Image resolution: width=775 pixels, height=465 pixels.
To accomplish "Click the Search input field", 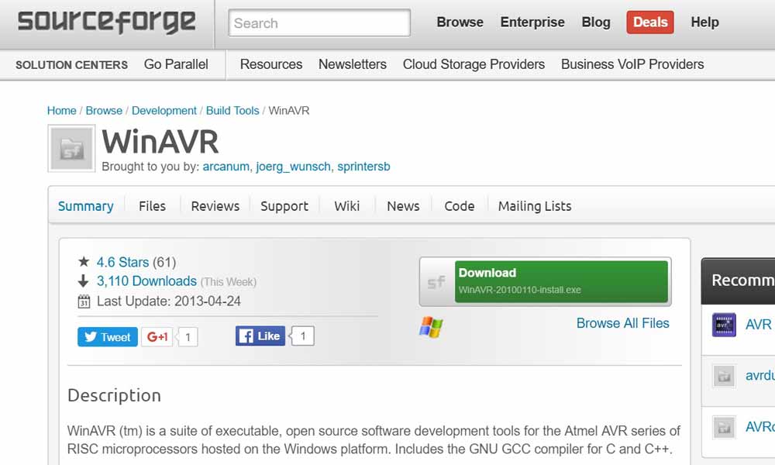I will coord(319,22).
